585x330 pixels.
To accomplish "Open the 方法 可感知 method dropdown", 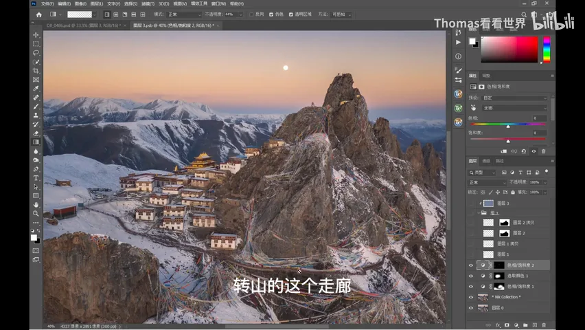I will pos(341,14).
